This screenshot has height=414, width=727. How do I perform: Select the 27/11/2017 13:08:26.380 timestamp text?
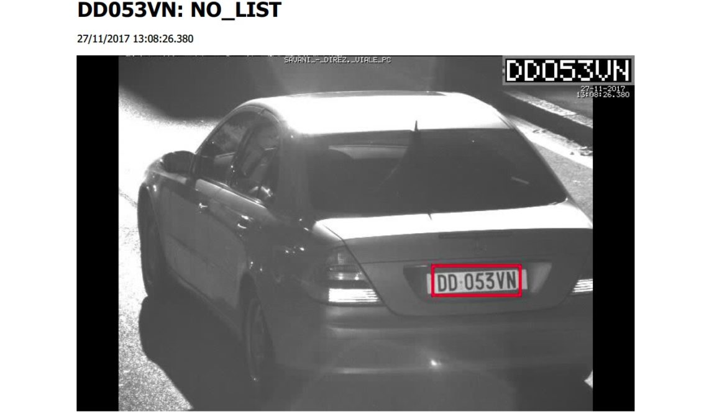135,39
